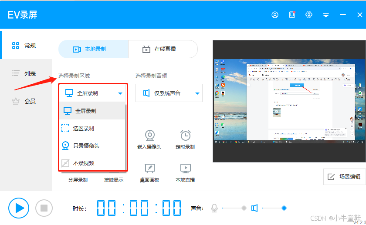Click the phone notification icon
Viewport: 366px width, 225px height.
coord(292,15)
